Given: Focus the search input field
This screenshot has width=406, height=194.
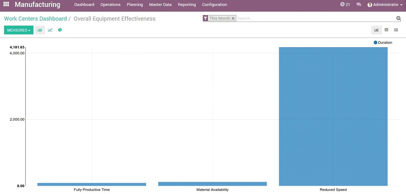Looking at the screenshot, I should pyautogui.click(x=313, y=18).
